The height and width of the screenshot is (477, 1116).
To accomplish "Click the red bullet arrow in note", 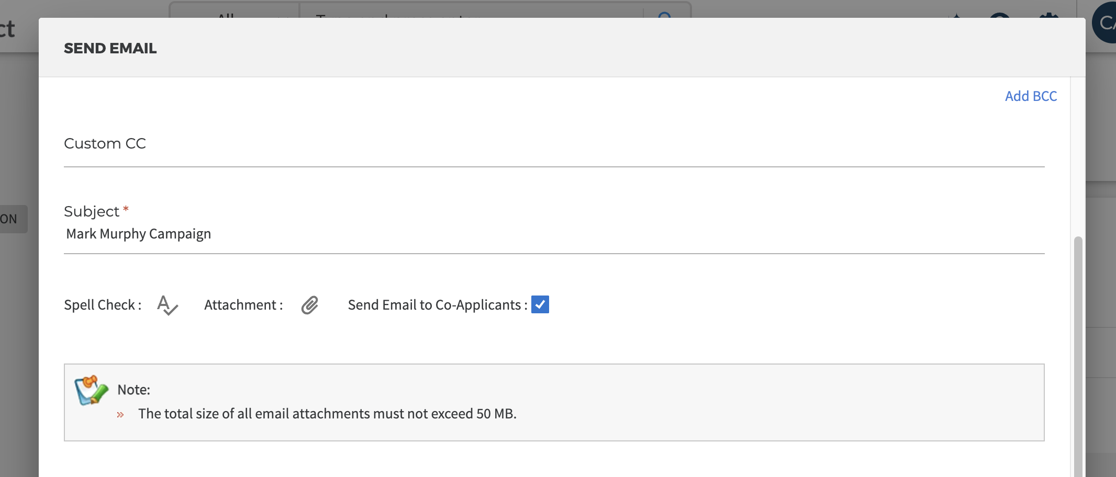I will (120, 415).
